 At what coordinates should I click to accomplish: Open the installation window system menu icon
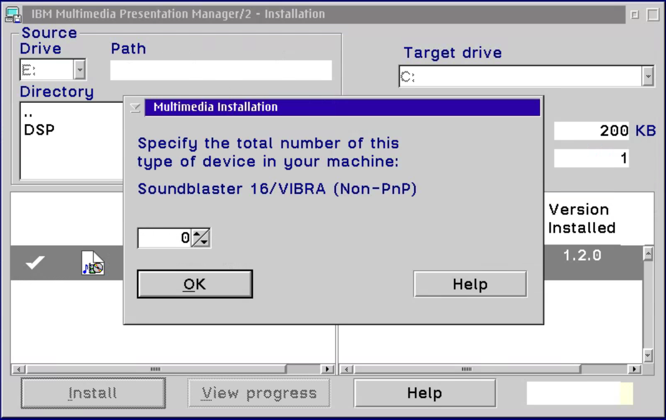pos(13,14)
